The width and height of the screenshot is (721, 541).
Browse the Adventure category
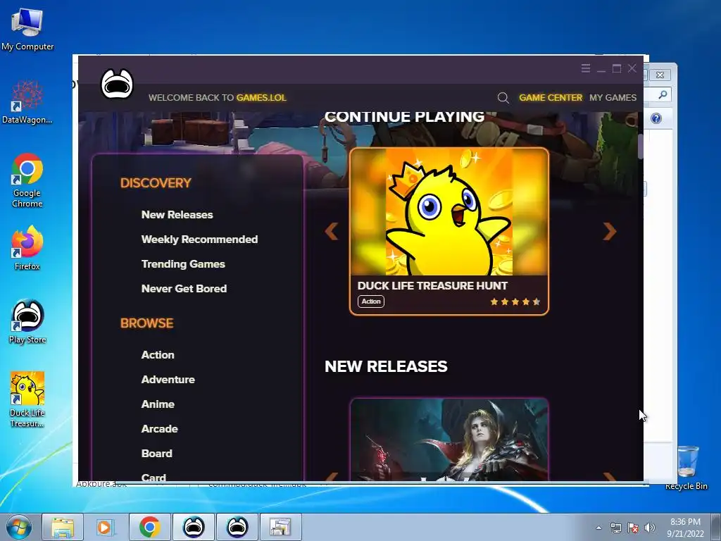tap(168, 380)
